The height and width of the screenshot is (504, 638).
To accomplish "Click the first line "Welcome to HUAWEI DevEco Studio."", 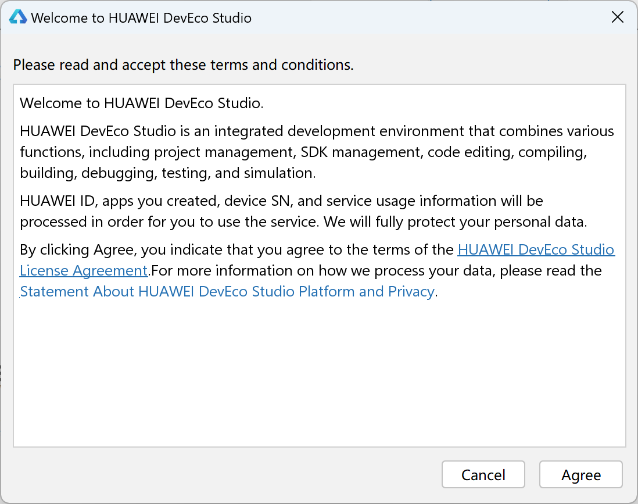I will pos(142,103).
